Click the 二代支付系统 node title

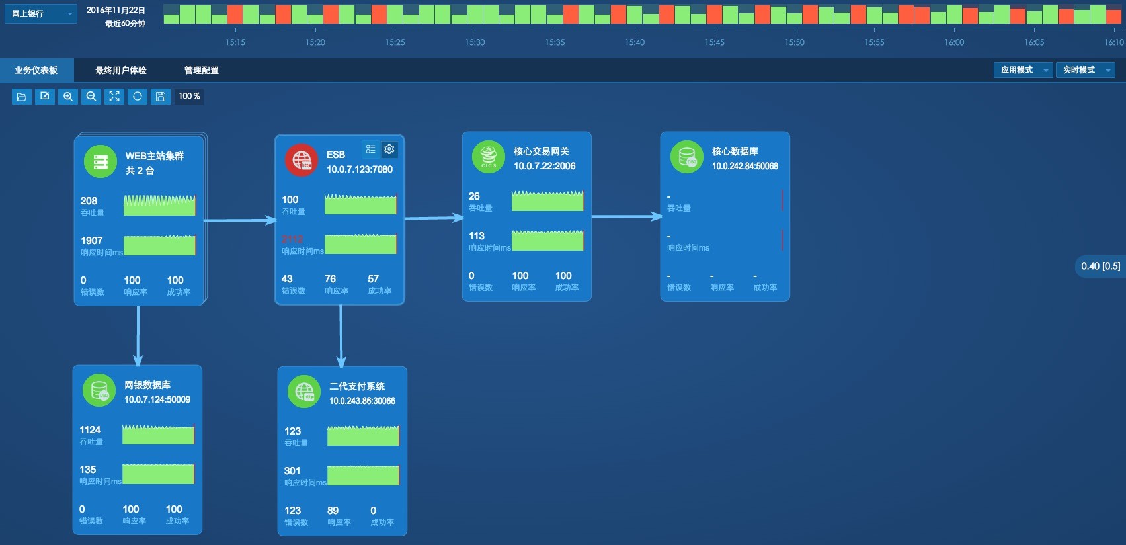click(357, 386)
